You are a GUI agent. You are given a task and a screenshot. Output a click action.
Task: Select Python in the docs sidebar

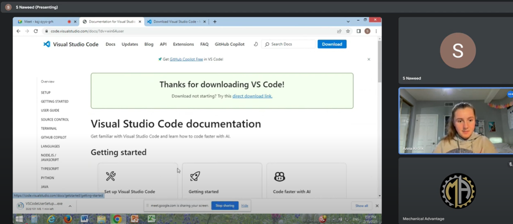[x=47, y=178]
